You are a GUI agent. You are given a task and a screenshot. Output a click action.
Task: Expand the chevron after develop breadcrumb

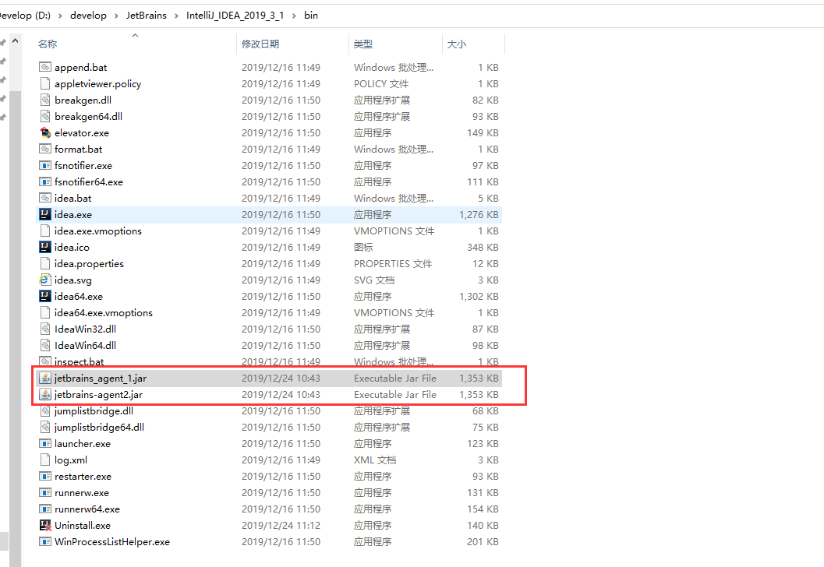click(116, 16)
